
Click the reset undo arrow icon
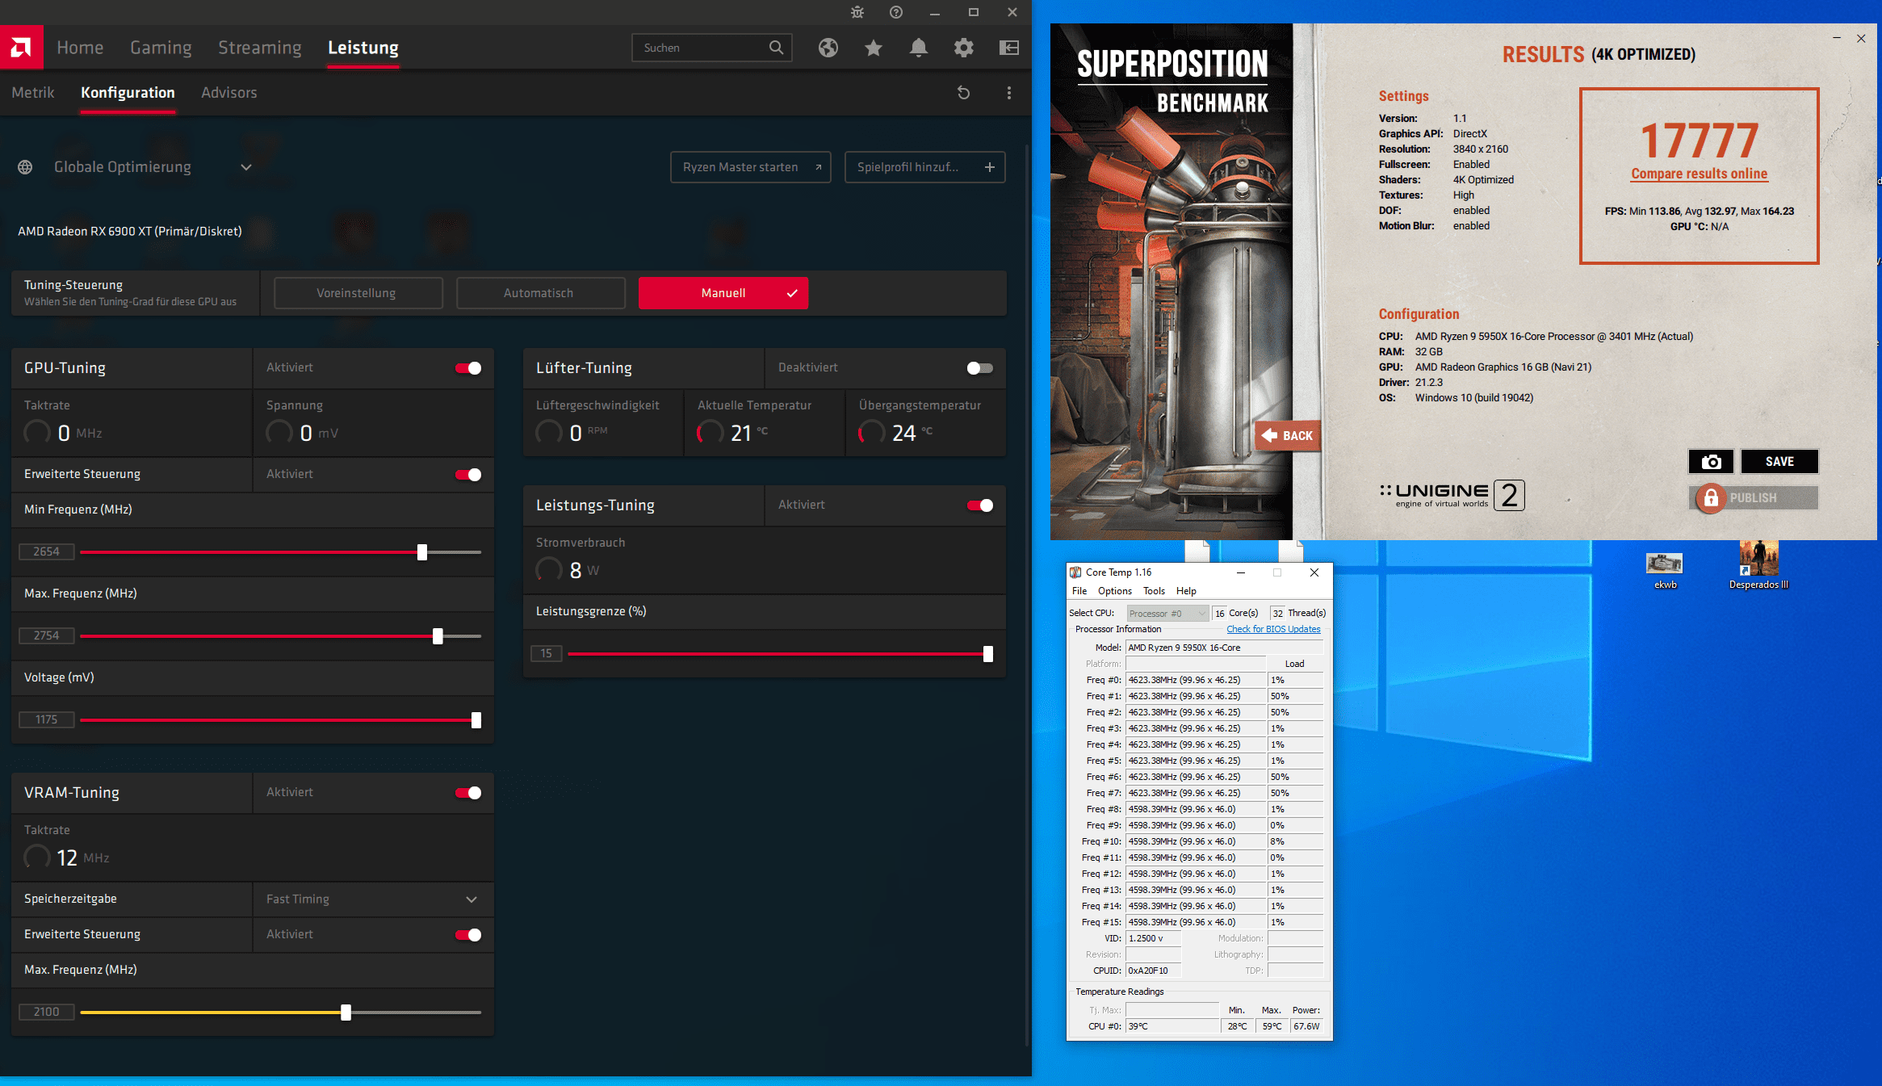point(963,93)
